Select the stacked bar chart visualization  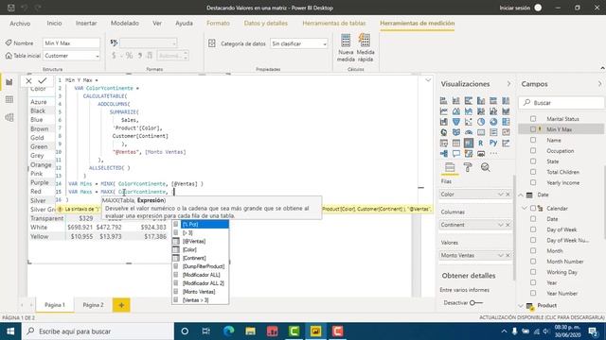click(x=444, y=101)
